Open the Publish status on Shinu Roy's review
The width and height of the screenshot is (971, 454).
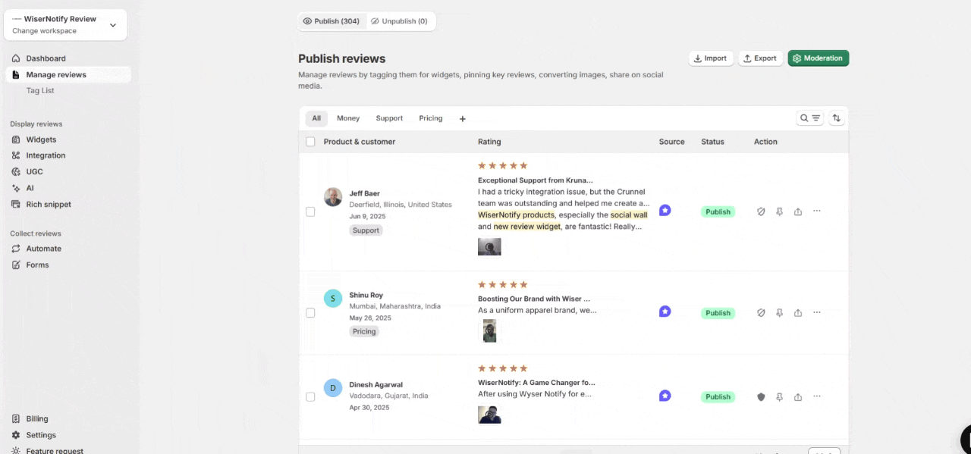click(718, 313)
